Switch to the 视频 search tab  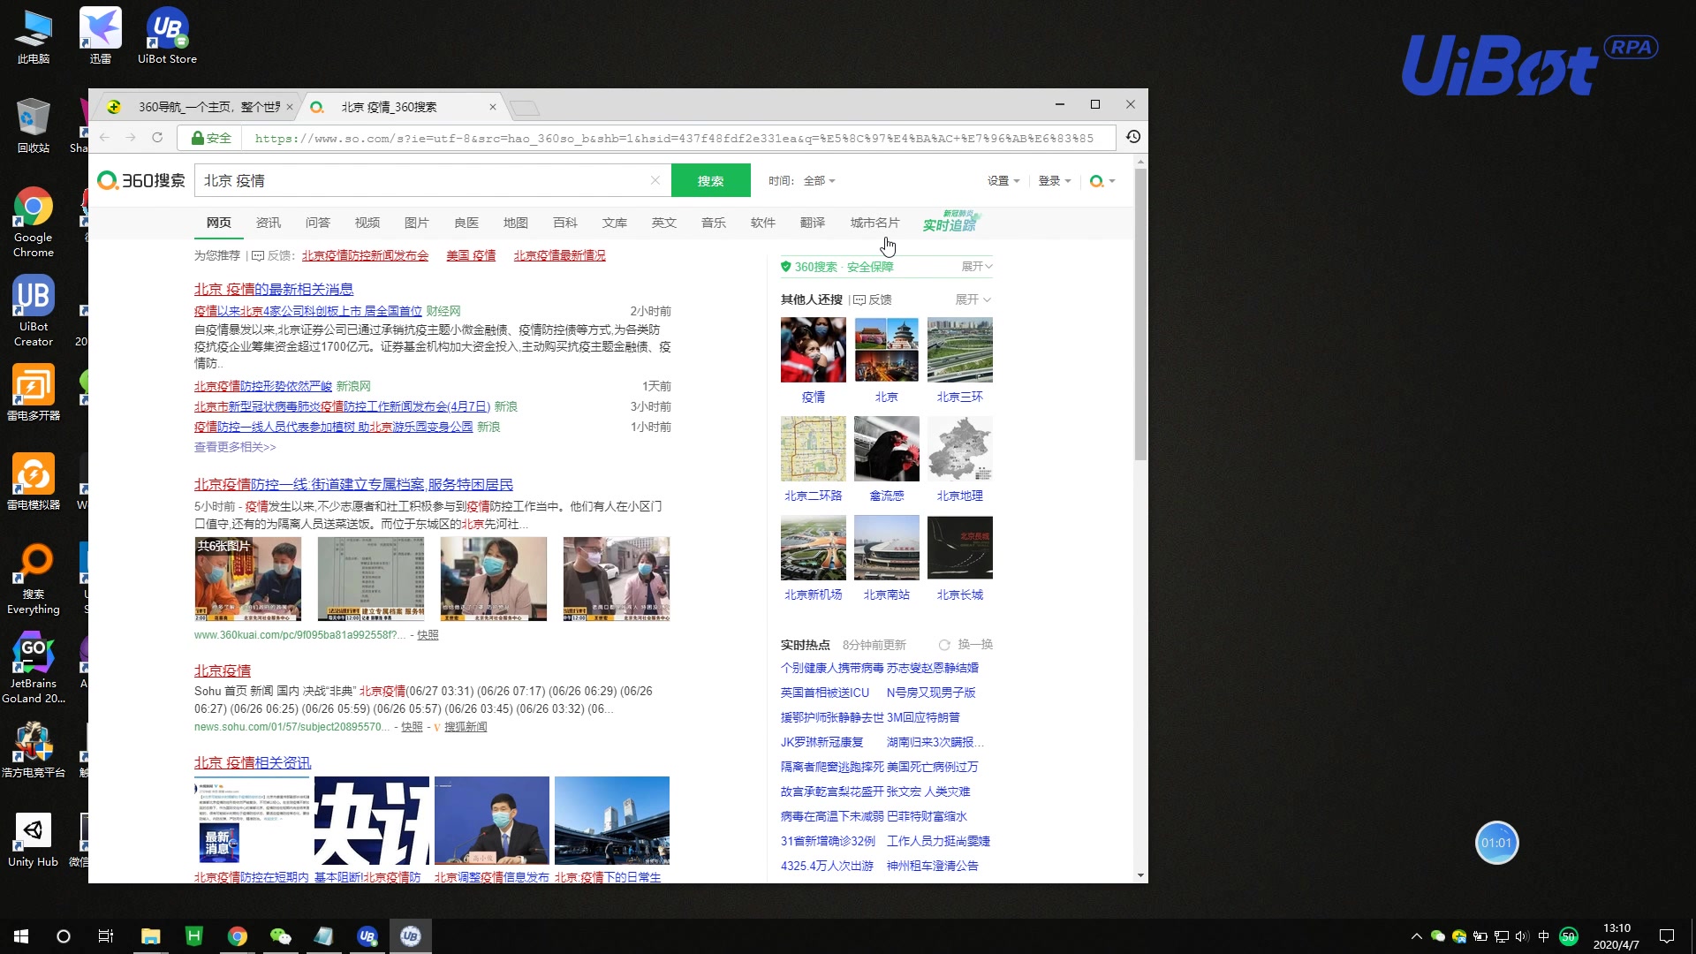point(367,223)
